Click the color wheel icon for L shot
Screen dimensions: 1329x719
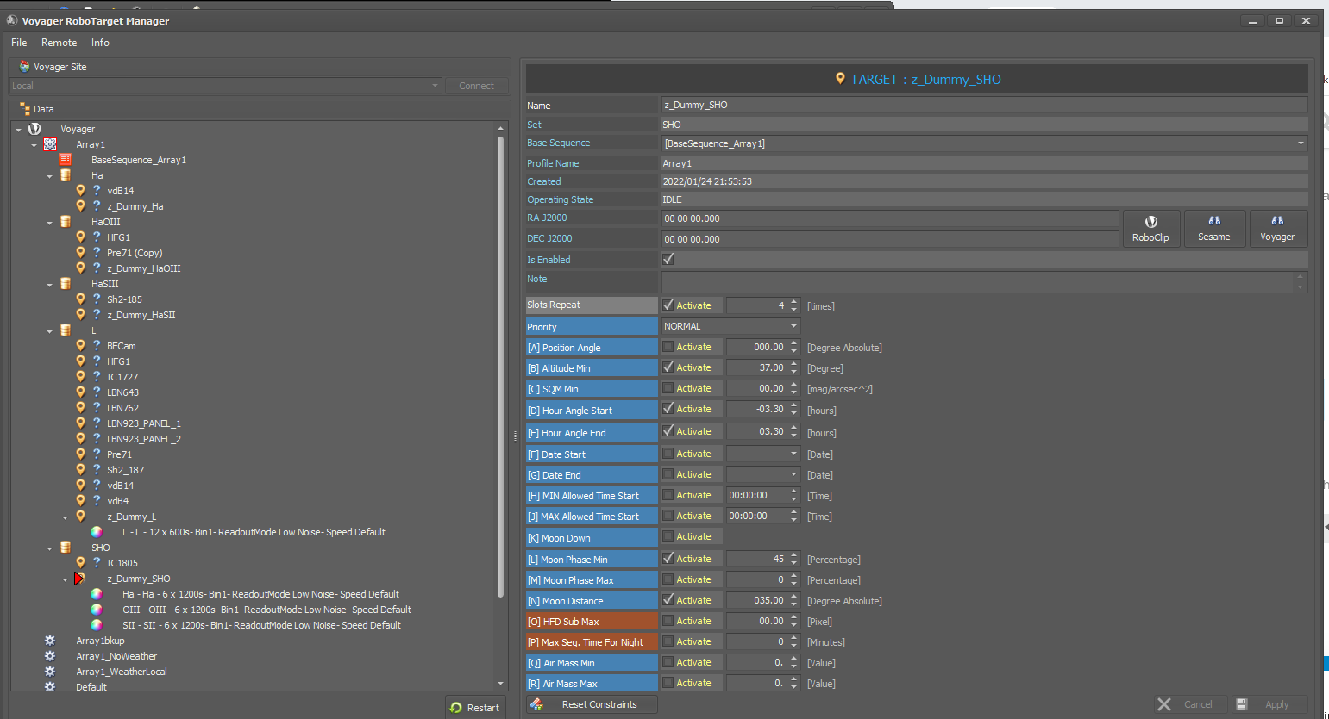[x=97, y=532]
